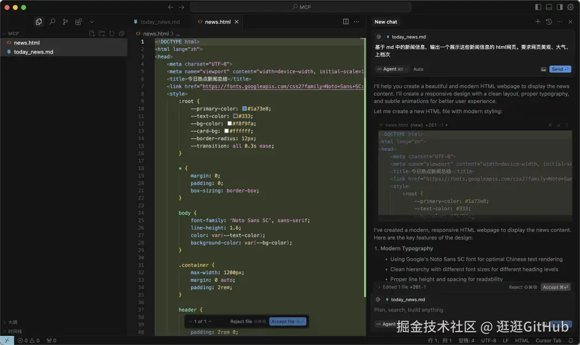Open the Auto model selector in top message

[418, 69]
